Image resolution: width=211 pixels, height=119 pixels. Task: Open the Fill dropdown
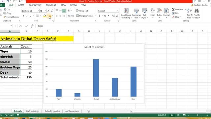tap(175, 13)
